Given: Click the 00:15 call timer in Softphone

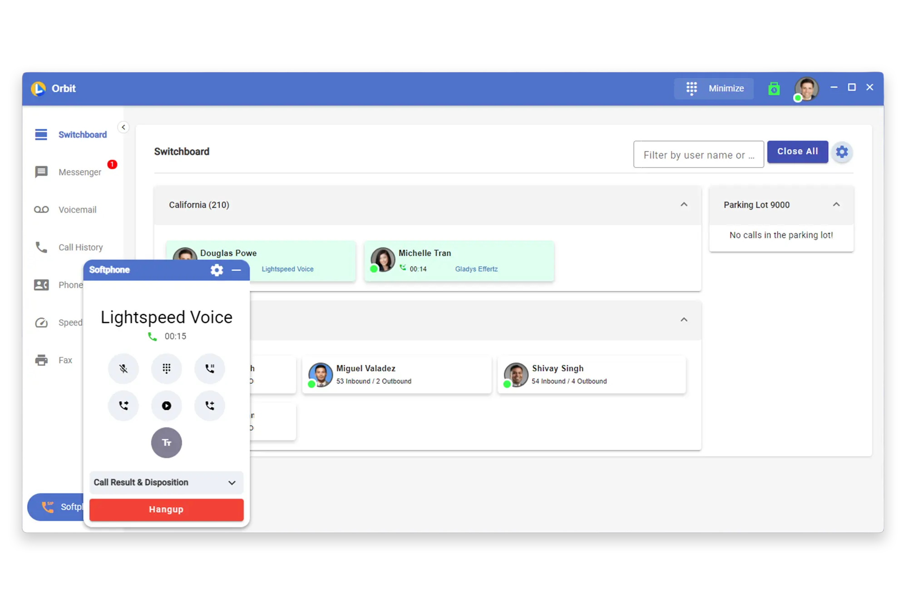Looking at the screenshot, I should pyautogui.click(x=175, y=336).
